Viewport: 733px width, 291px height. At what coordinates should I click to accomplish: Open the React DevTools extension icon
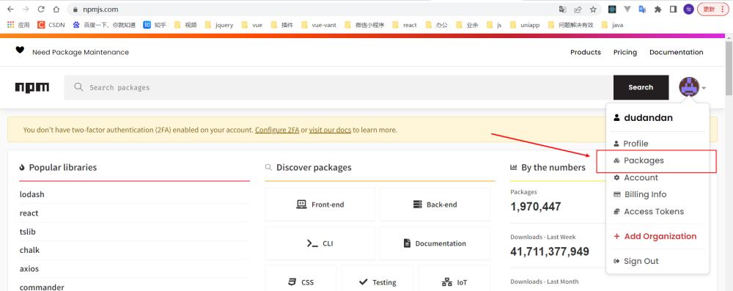pyautogui.click(x=612, y=9)
